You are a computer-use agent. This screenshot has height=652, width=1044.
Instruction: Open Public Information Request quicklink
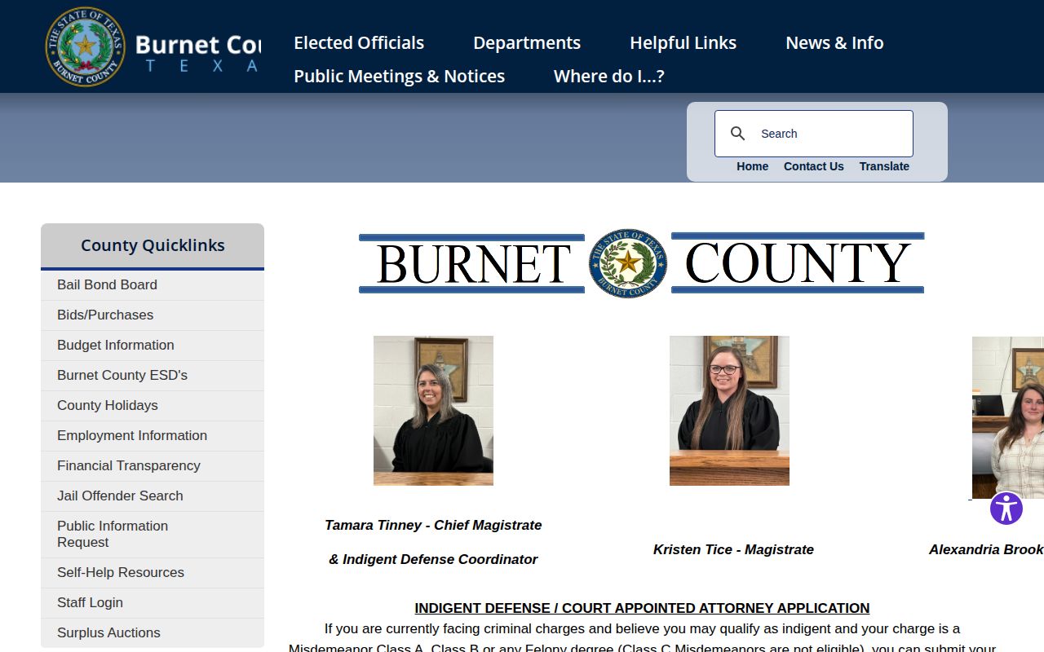(153, 535)
